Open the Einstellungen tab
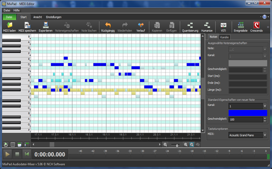272x169 pixels. click(x=54, y=17)
